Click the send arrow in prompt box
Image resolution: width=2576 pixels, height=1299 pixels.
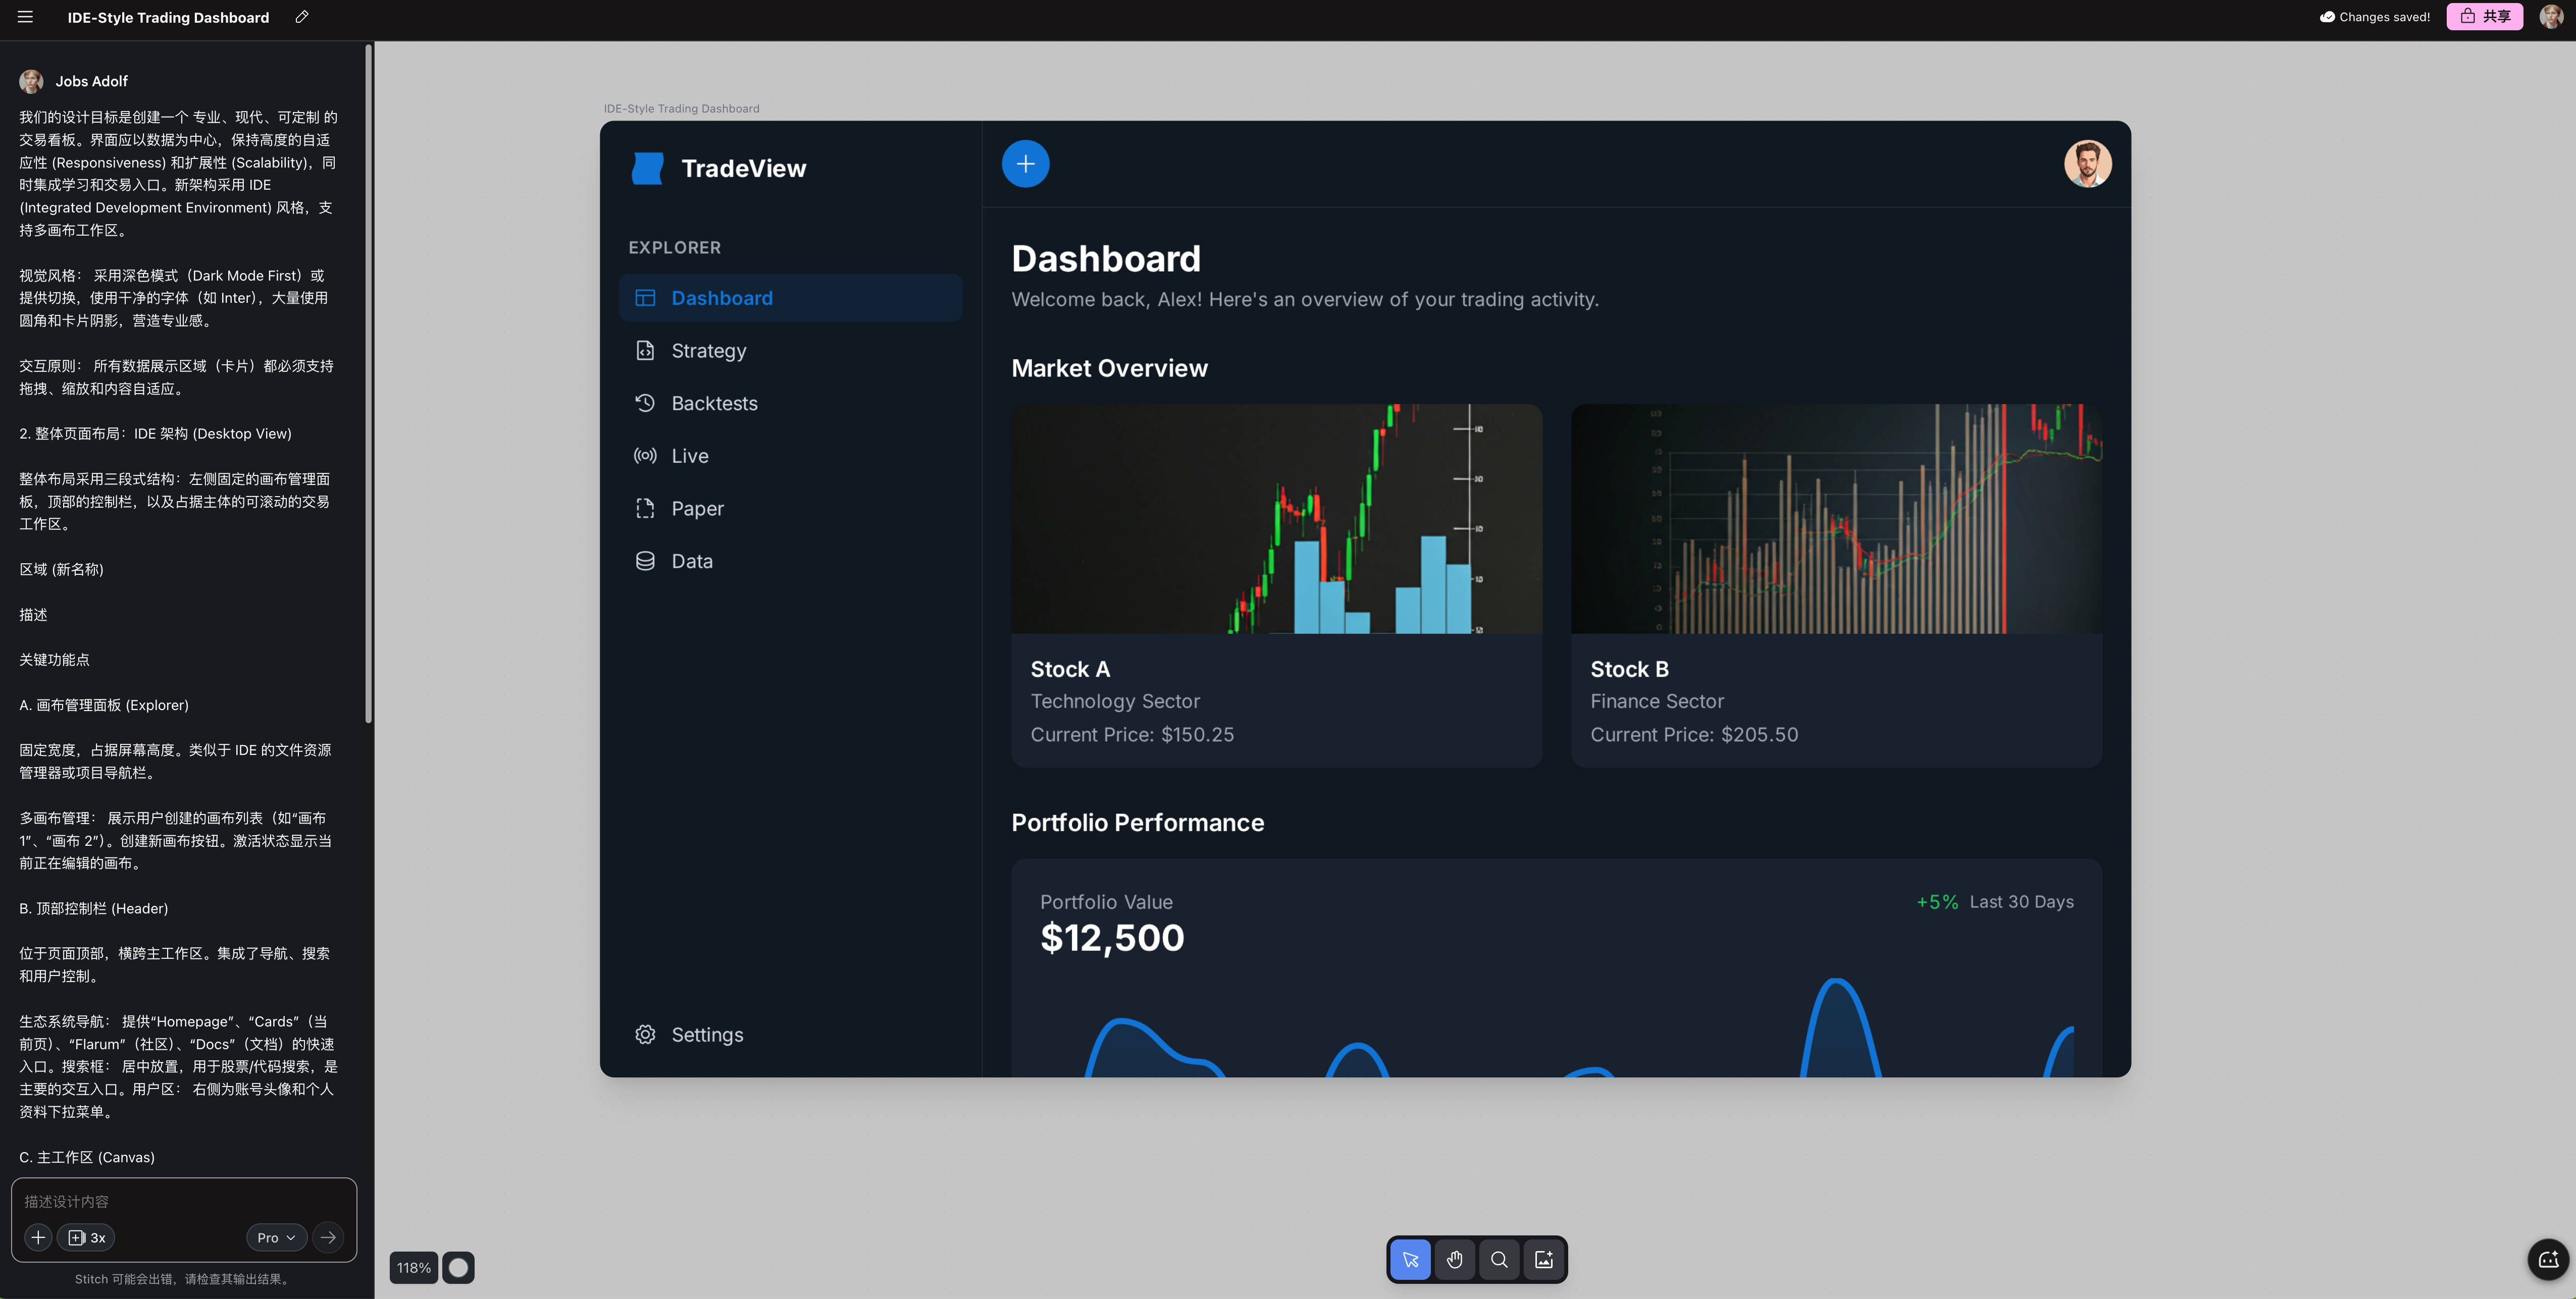(328, 1237)
